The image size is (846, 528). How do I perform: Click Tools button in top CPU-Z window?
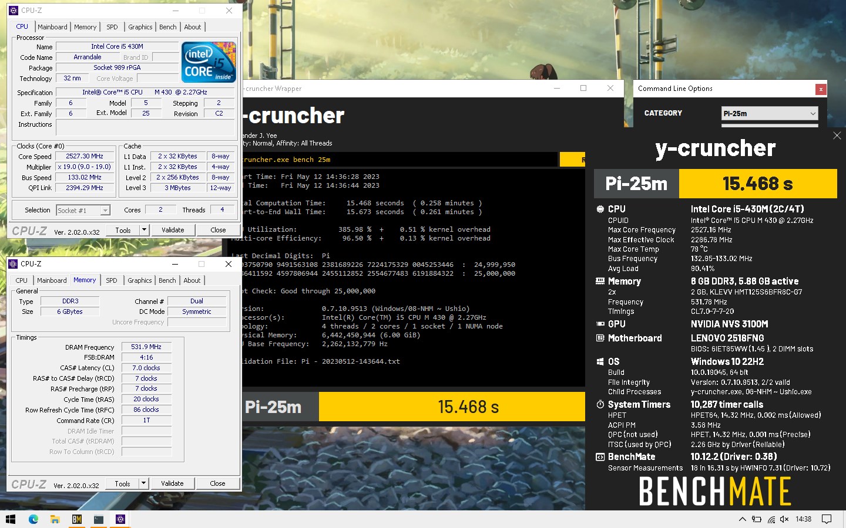(123, 230)
